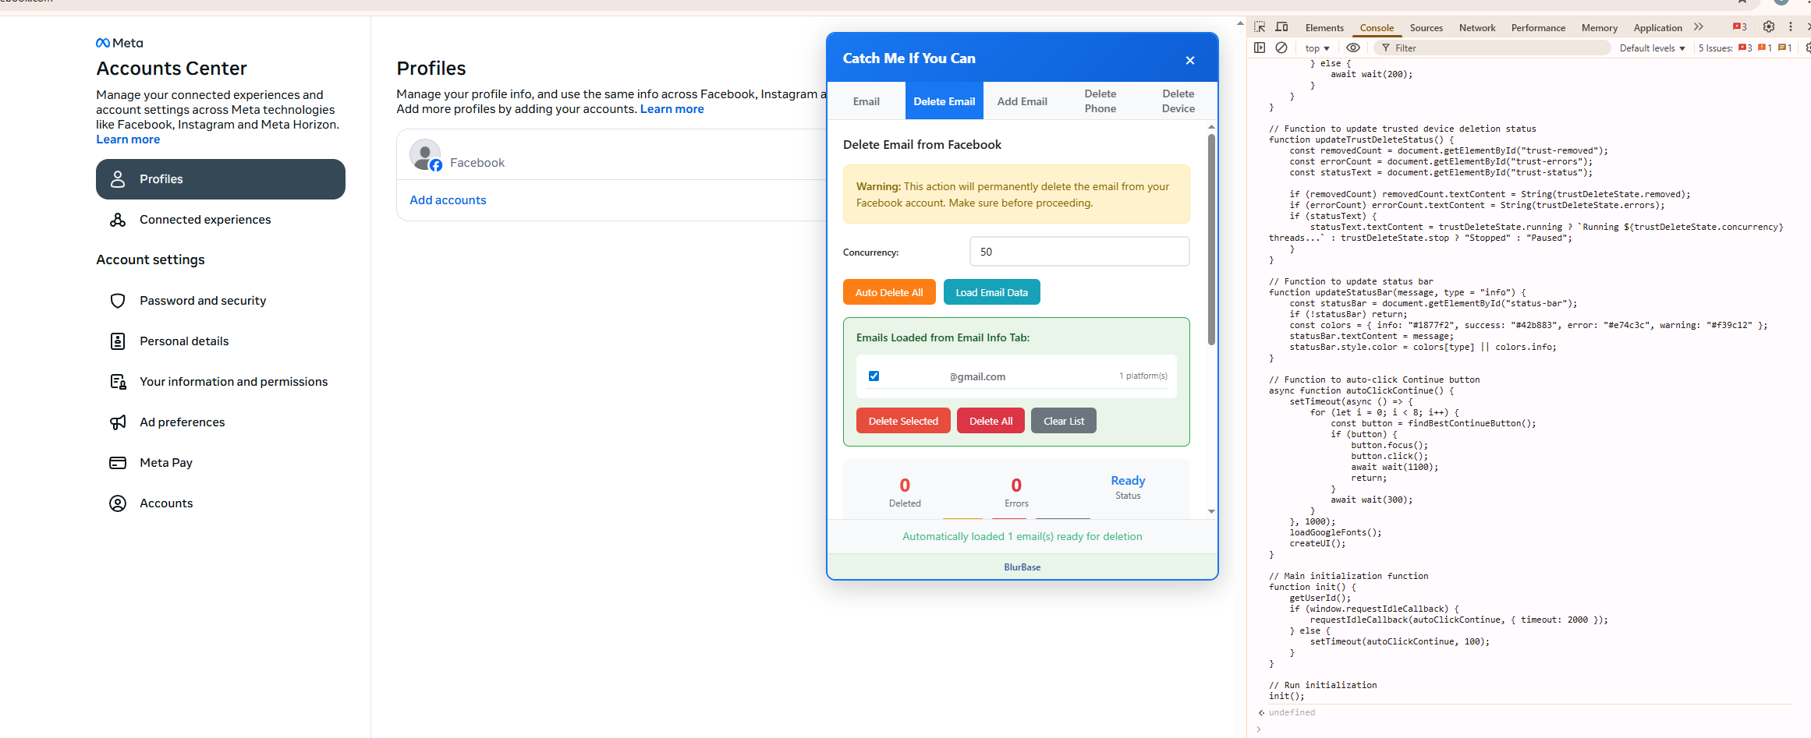Toggle the gmail.com email checkbox
The height and width of the screenshot is (738, 1811).
[x=874, y=376]
